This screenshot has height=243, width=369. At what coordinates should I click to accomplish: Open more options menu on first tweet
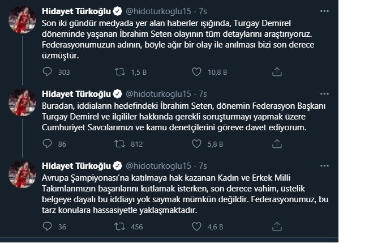(x=324, y=11)
